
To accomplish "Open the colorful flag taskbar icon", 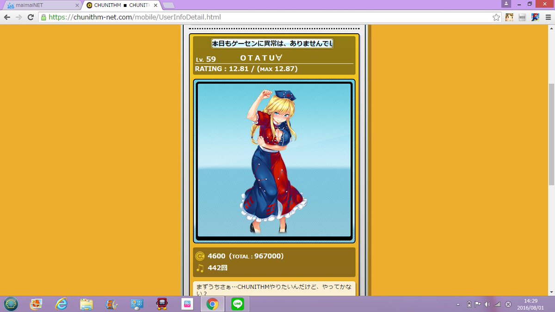I will [36, 304].
